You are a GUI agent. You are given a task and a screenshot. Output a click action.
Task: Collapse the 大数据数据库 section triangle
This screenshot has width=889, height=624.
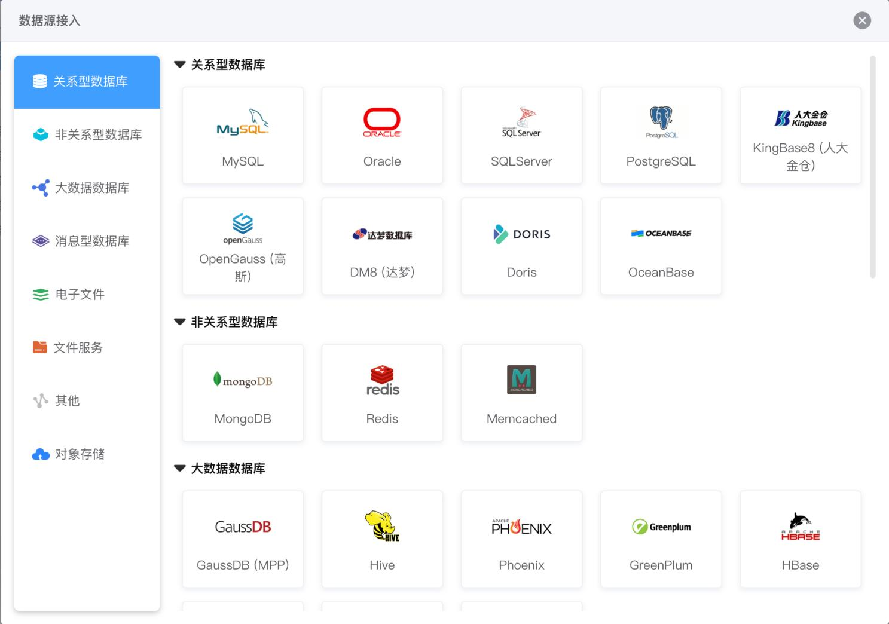point(179,469)
